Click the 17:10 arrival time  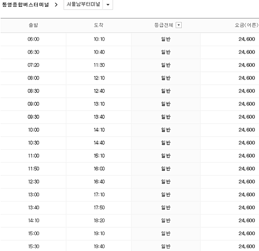click(x=99, y=195)
